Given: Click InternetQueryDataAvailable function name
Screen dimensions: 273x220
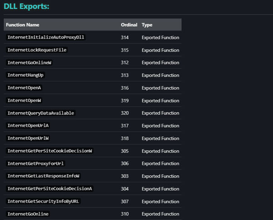Looking at the screenshot, I should point(40,113).
